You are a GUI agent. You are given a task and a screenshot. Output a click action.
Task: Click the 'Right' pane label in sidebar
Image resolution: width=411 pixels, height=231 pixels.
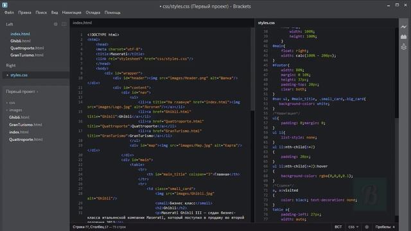11,65
